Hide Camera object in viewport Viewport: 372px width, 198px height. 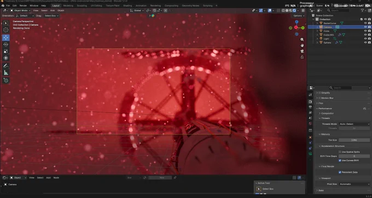pyautogui.click(x=365, y=27)
